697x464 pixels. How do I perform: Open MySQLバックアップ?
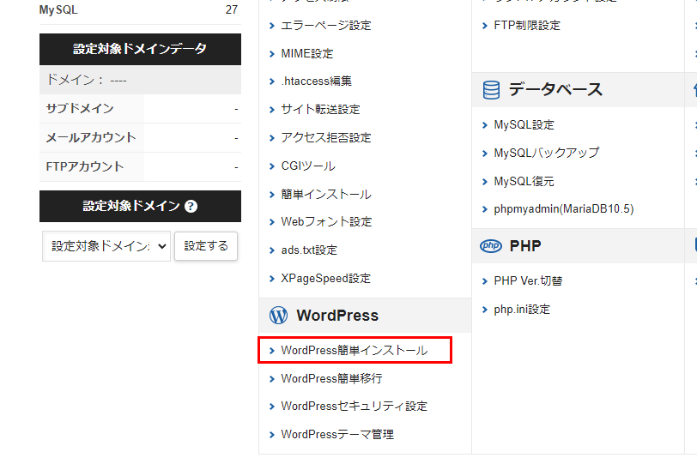point(546,154)
